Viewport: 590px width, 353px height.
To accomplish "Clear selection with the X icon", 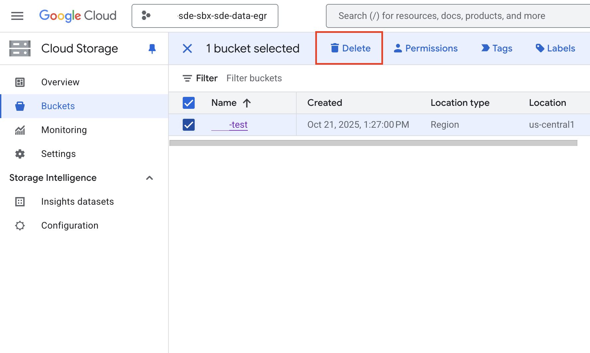I will click(187, 49).
